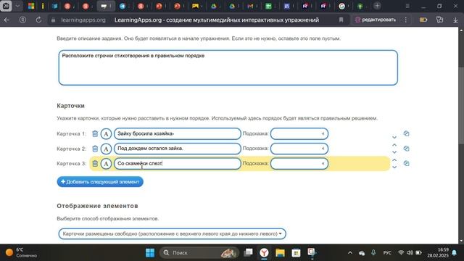Switch to the Gmail tab
Viewport: 464px width, 261px height.
click(250, 6)
